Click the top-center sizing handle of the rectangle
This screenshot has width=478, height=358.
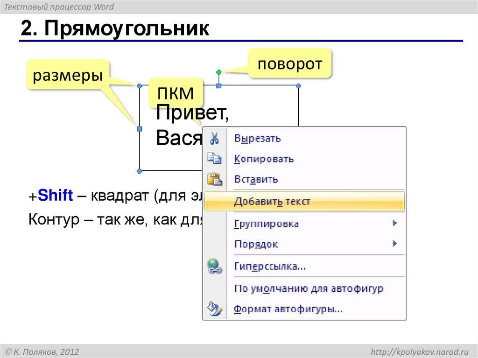tap(218, 86)
